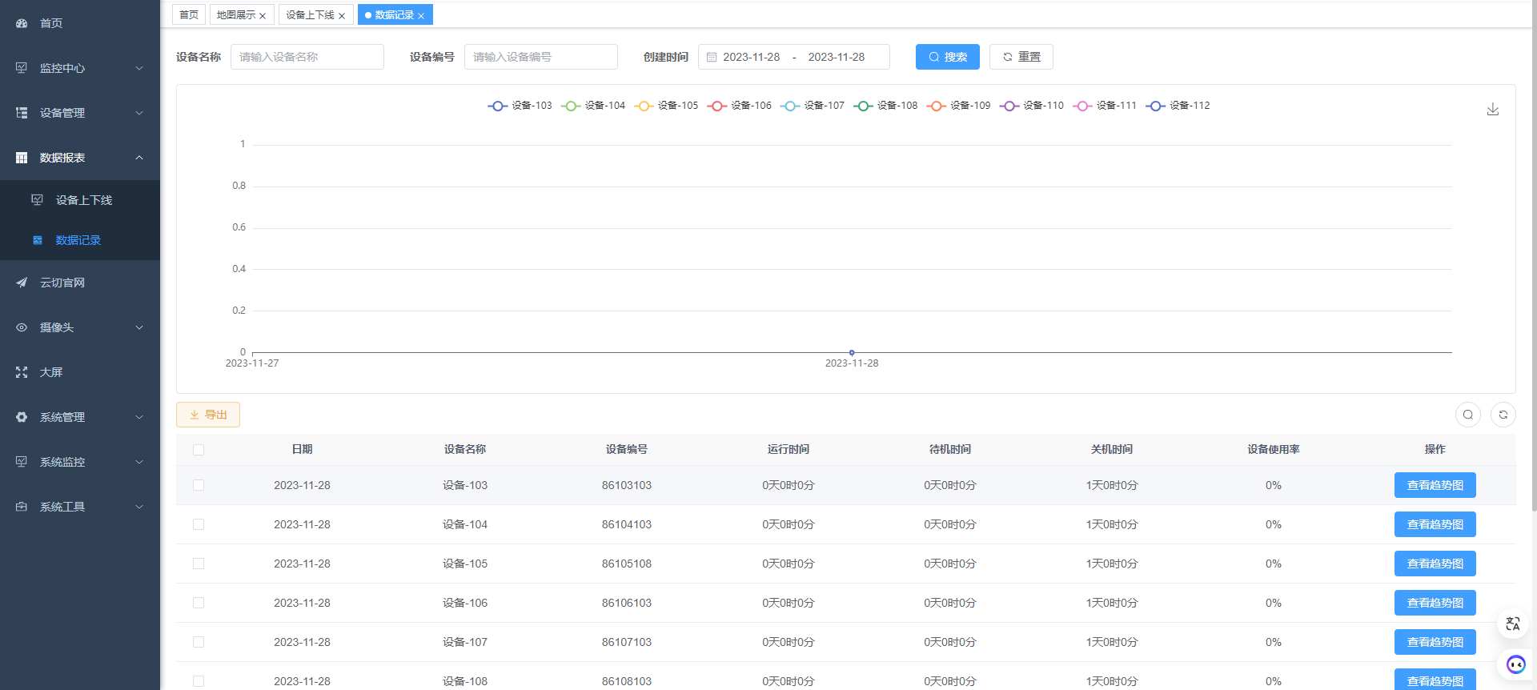Open 云切官网 paper plane link
The width and height of the screenshot is (1537, 690).
point(80,283)
